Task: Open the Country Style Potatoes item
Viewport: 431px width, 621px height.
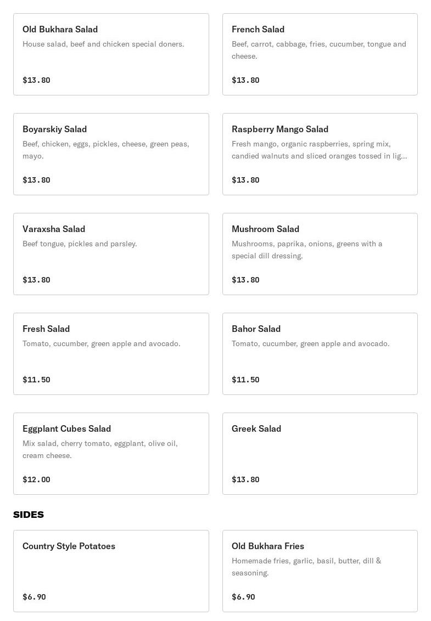Action: tap(111, 571)
